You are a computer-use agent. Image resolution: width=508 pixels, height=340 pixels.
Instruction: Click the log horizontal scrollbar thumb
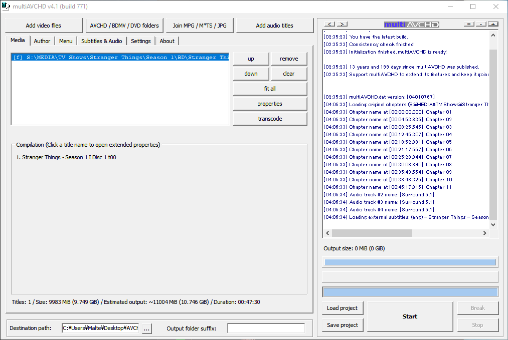coord(372,233)
